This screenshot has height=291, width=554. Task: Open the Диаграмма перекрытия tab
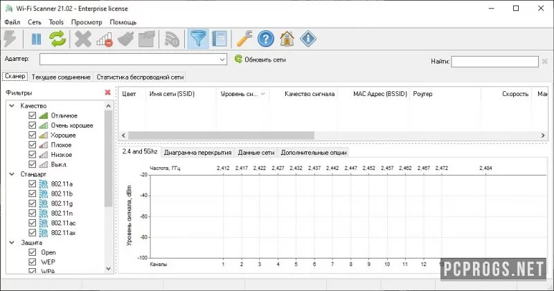(198, 152)
